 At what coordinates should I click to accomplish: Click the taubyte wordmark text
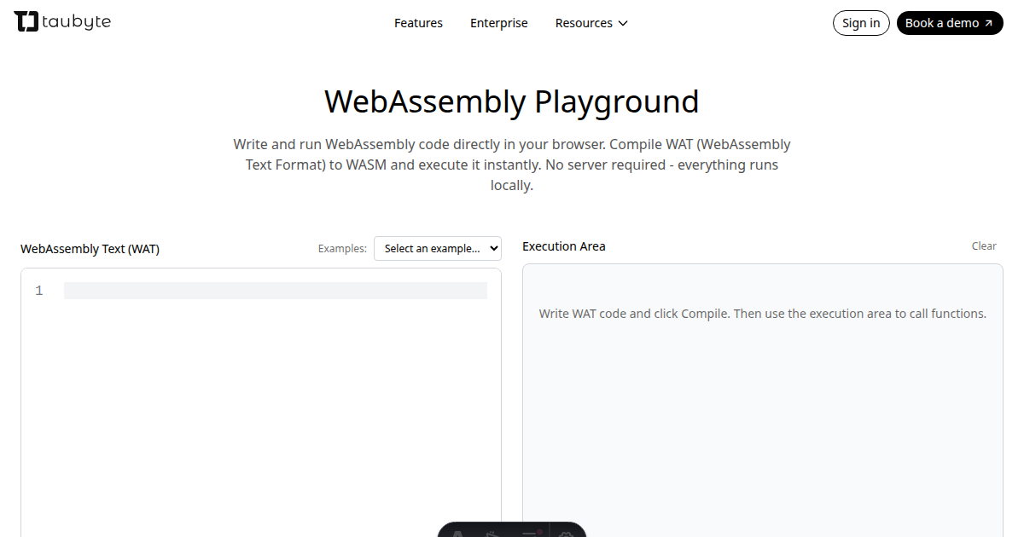(76, 22)
